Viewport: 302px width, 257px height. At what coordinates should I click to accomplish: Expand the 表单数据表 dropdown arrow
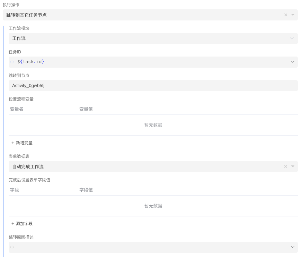[293, 166]
